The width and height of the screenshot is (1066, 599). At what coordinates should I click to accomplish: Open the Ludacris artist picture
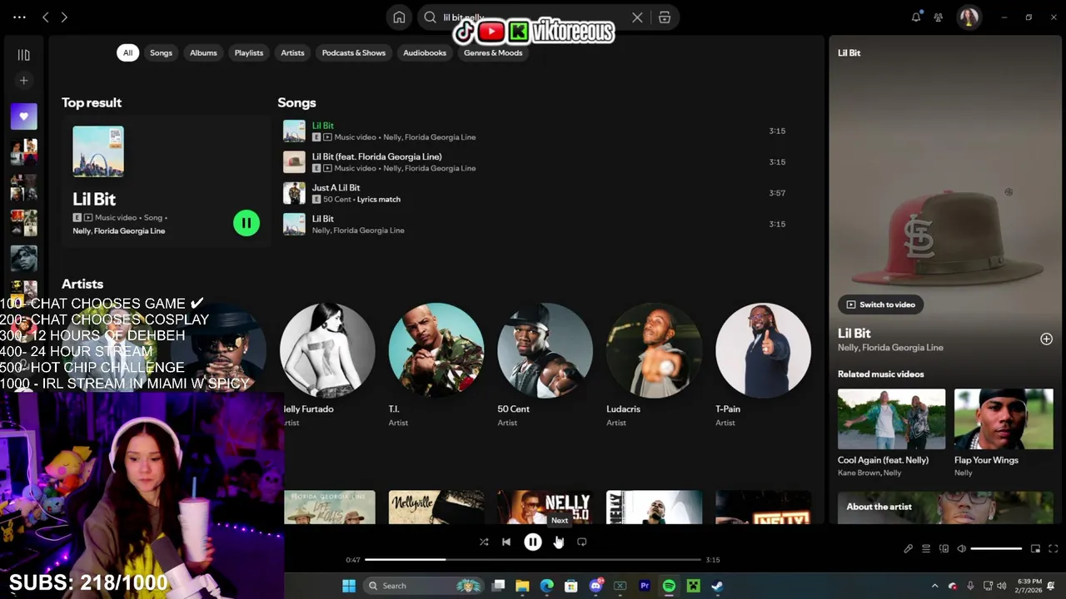click(655, 350)
